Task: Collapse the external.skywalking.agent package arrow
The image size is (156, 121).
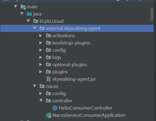Action: [x=35, y=28]
